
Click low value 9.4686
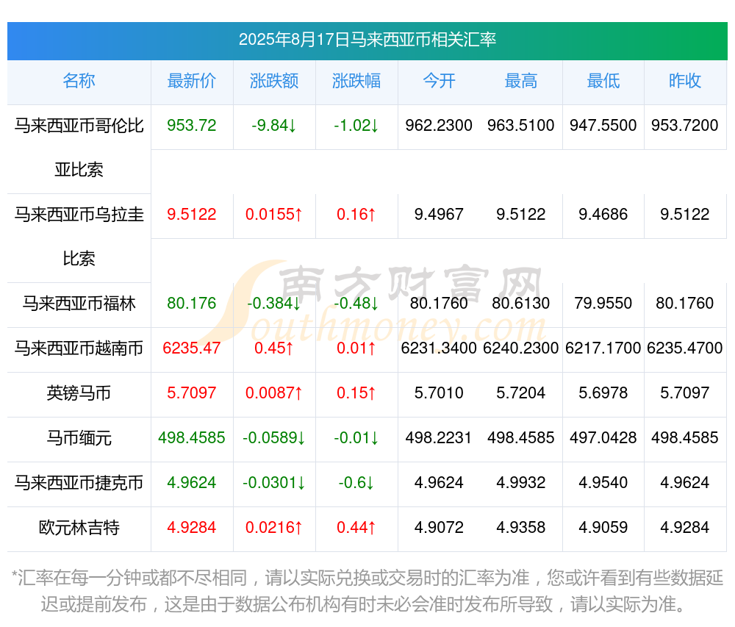603,215
